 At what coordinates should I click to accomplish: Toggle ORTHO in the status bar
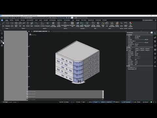pos(90,102)
